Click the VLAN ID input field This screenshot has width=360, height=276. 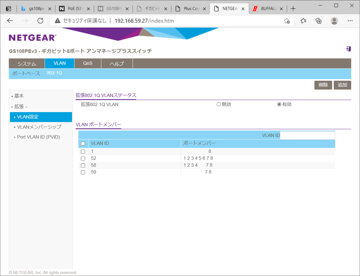(307, 135)
